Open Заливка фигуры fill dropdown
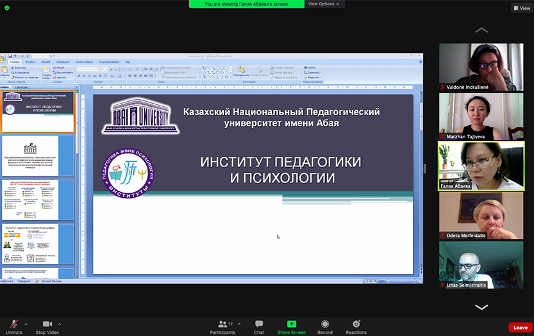This screenshot has height=336, width=534. tap(283, 67)
